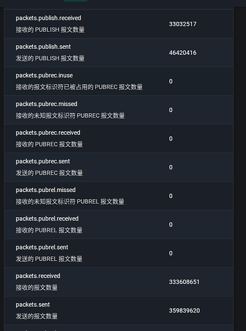246x331 pixels.
Task: Select the packets.pubrel.missed row label
Action: click(46, 190)
